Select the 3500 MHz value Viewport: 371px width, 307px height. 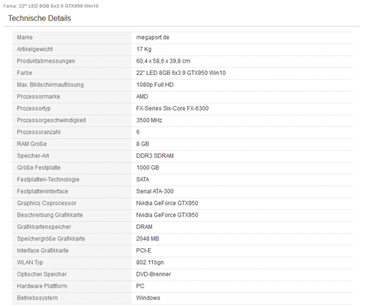[x=149, y=120]
